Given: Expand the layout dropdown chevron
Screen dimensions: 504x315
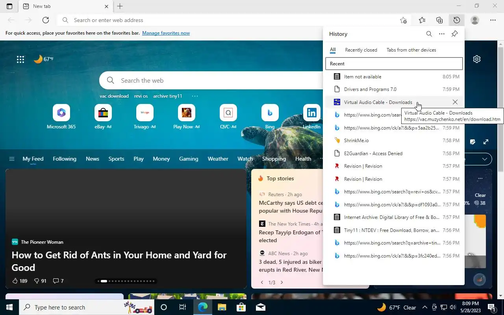Looking at the screenshot, I should [485, 159].
